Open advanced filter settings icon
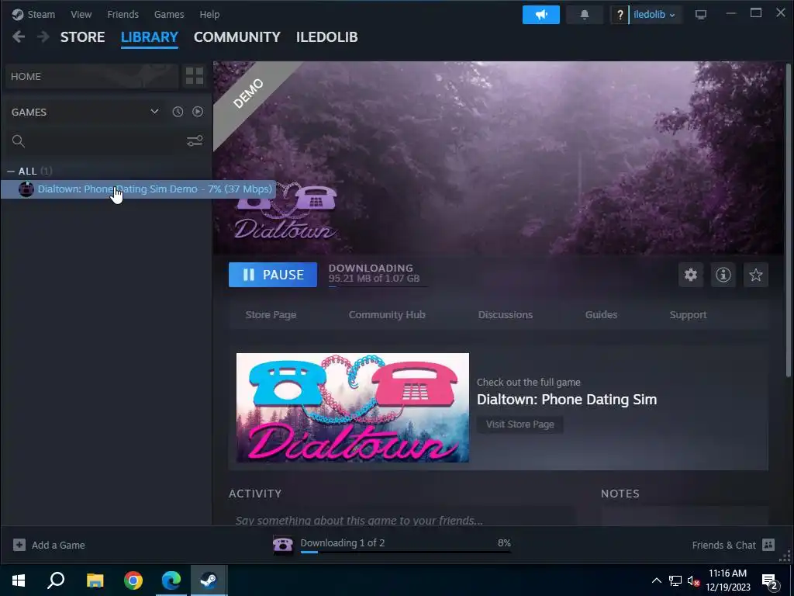 coord(195,141)
